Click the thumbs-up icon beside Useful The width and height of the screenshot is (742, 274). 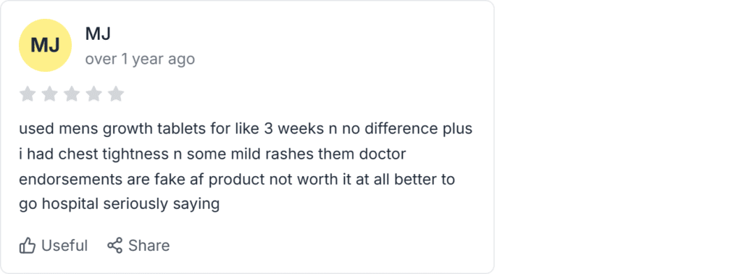click(28, 246)
